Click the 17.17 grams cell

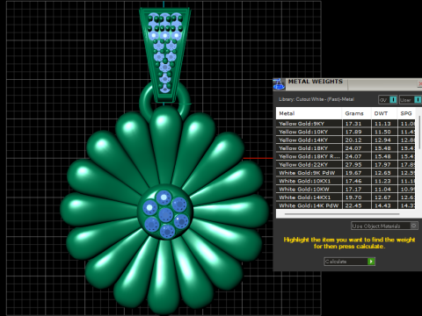357,189
